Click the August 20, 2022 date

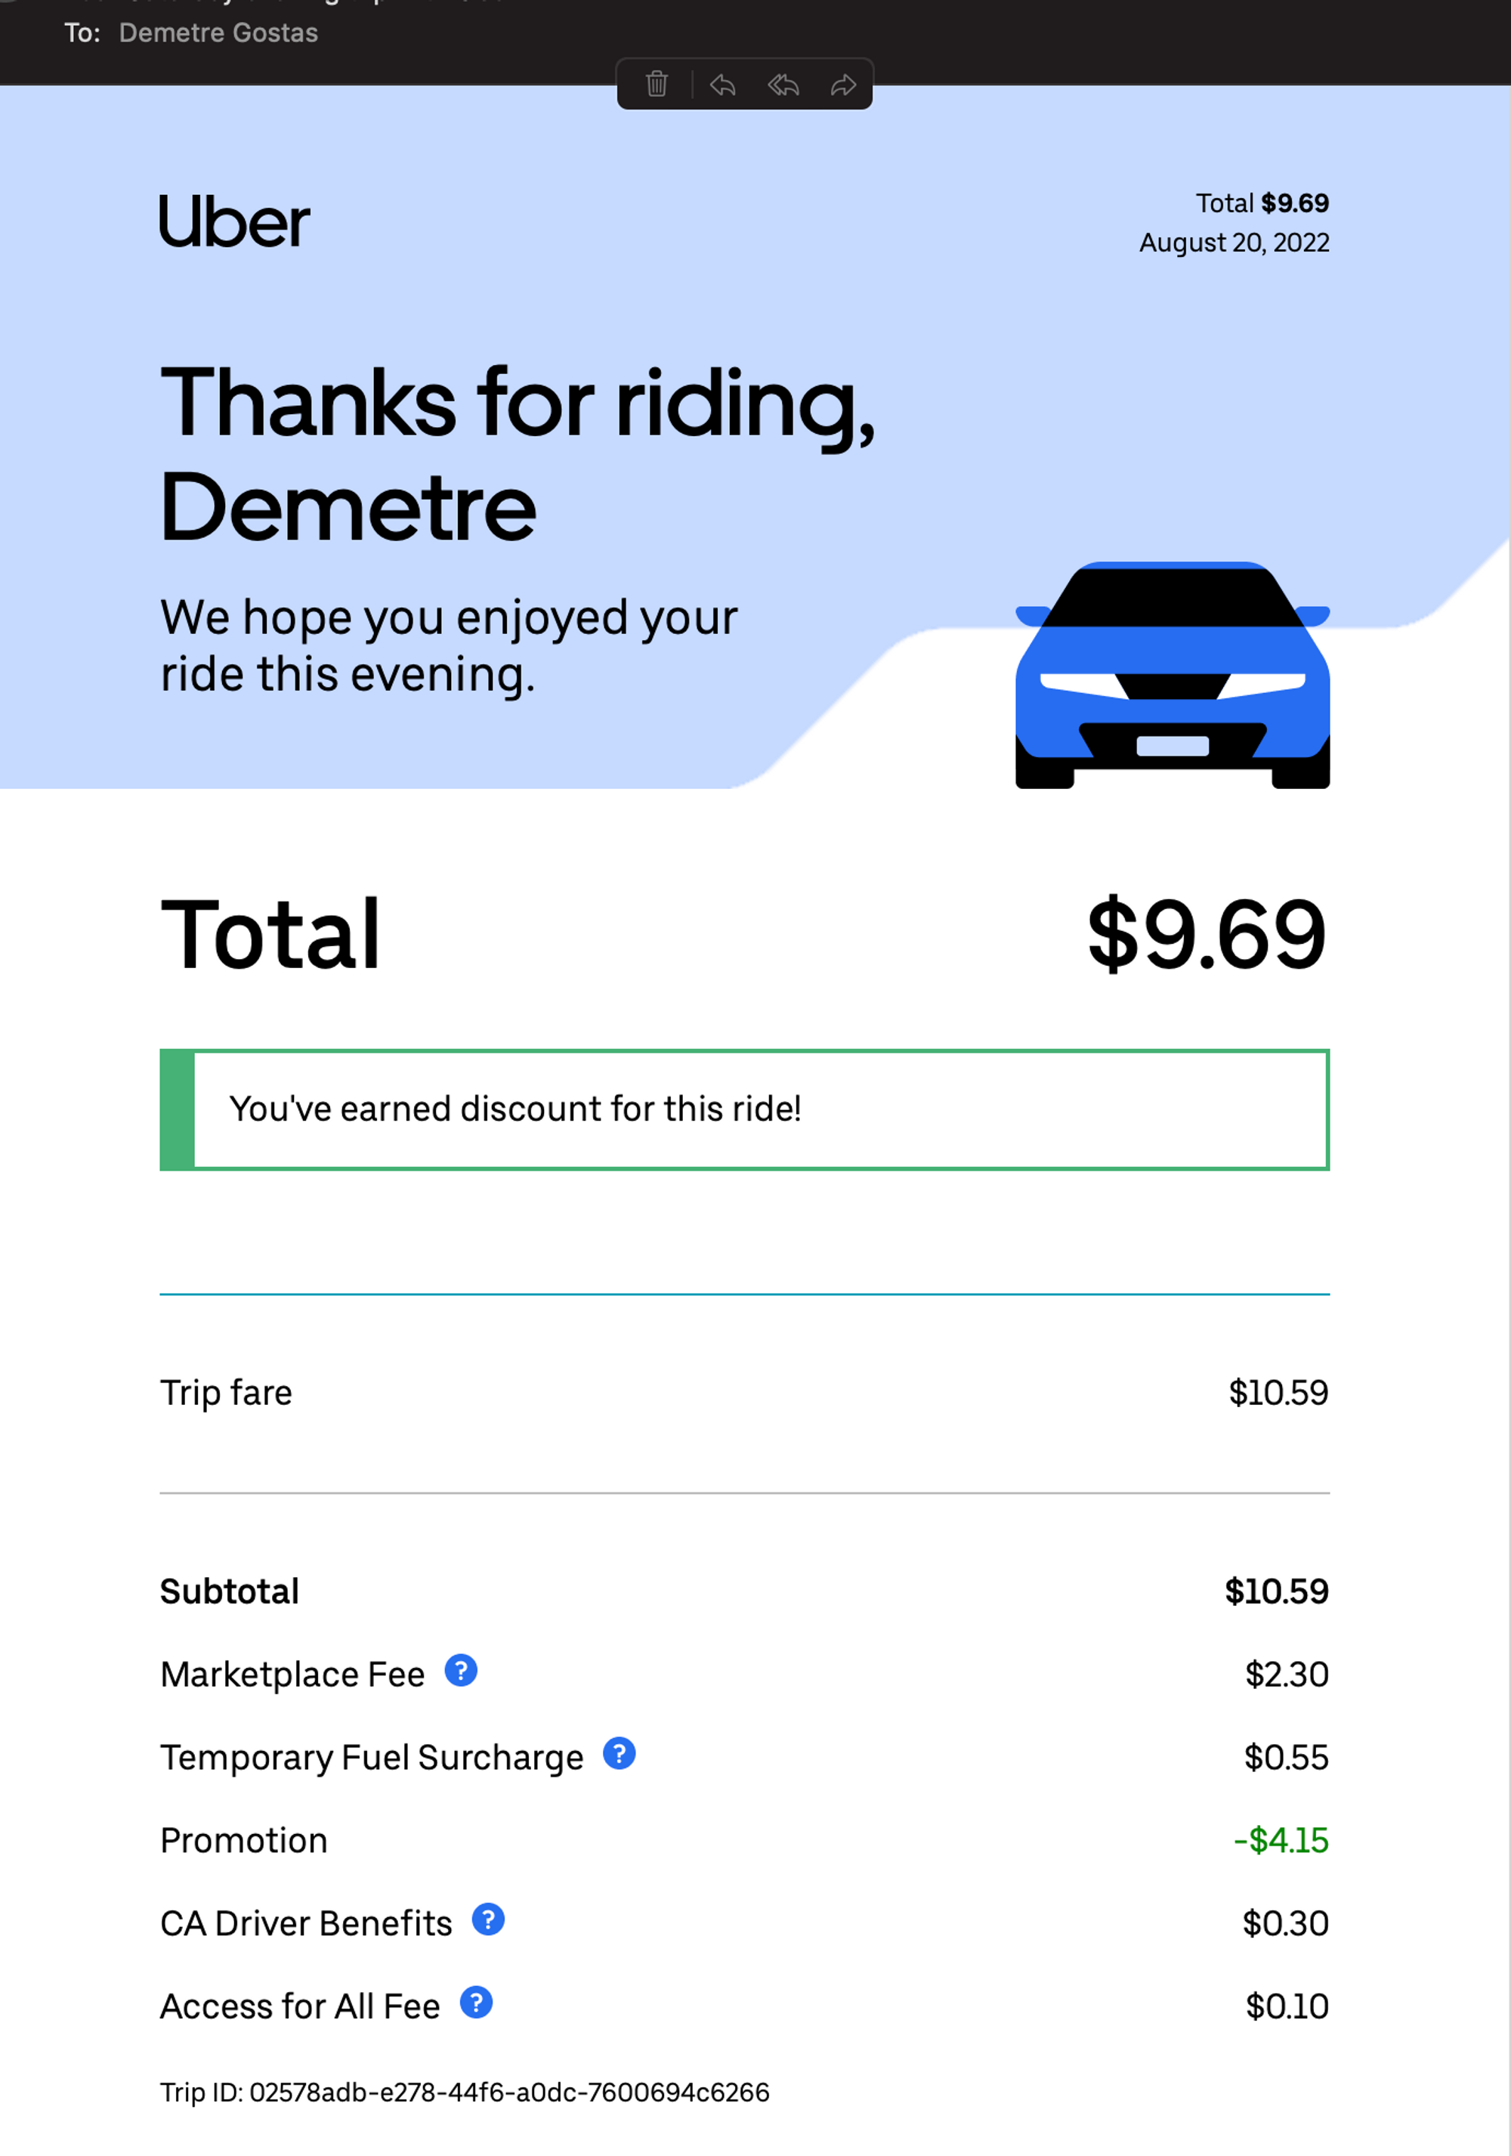click(1234, 243)
